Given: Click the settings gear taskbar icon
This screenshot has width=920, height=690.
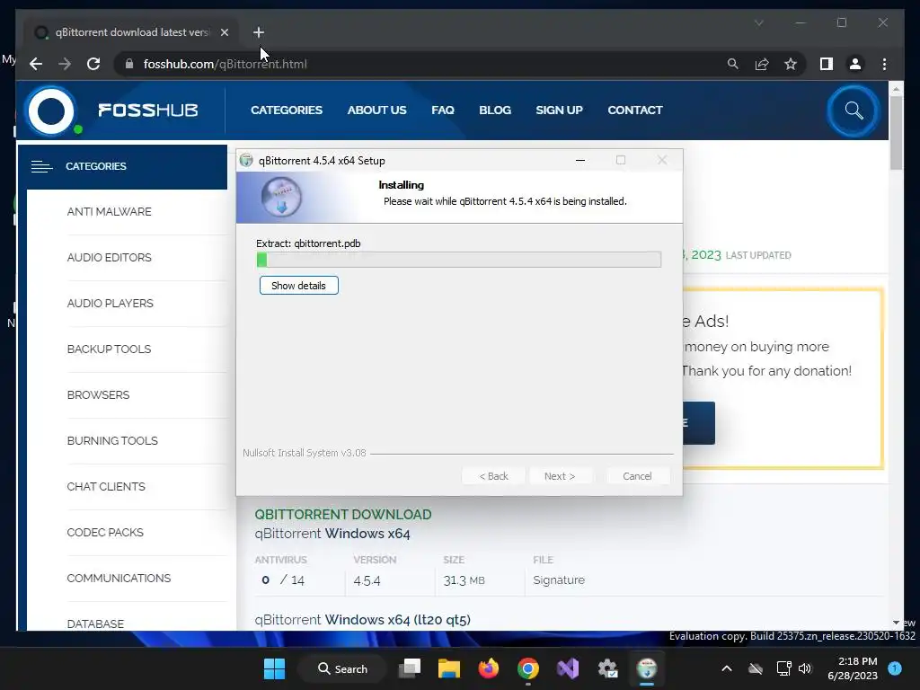Looking at the screenshot, I should pos(607,668).
